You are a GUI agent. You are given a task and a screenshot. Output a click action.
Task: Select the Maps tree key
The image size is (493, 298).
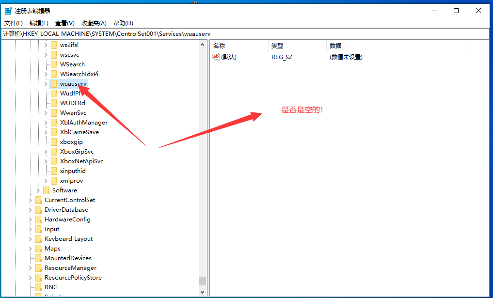(52, 249)
